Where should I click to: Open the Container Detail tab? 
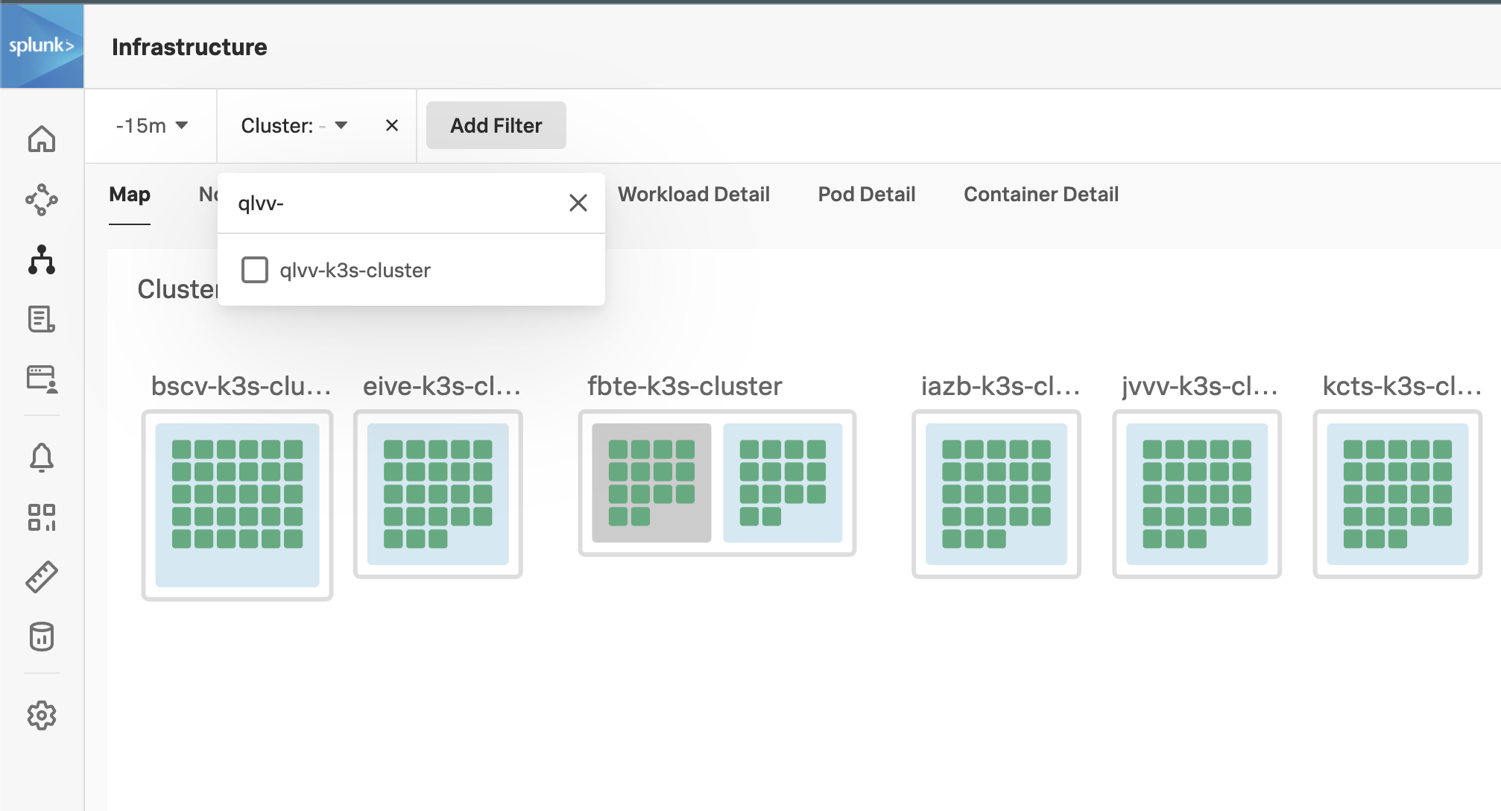coord(1041,195)
